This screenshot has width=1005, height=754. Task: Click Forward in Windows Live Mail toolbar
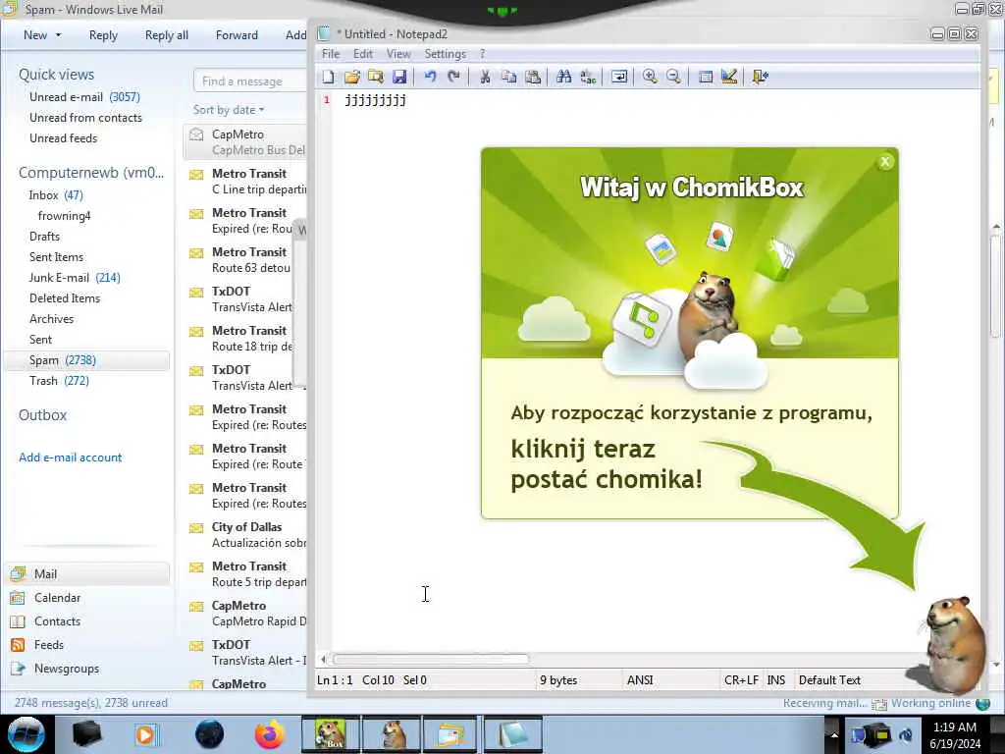pyautogui.click(x=237, y=35)
